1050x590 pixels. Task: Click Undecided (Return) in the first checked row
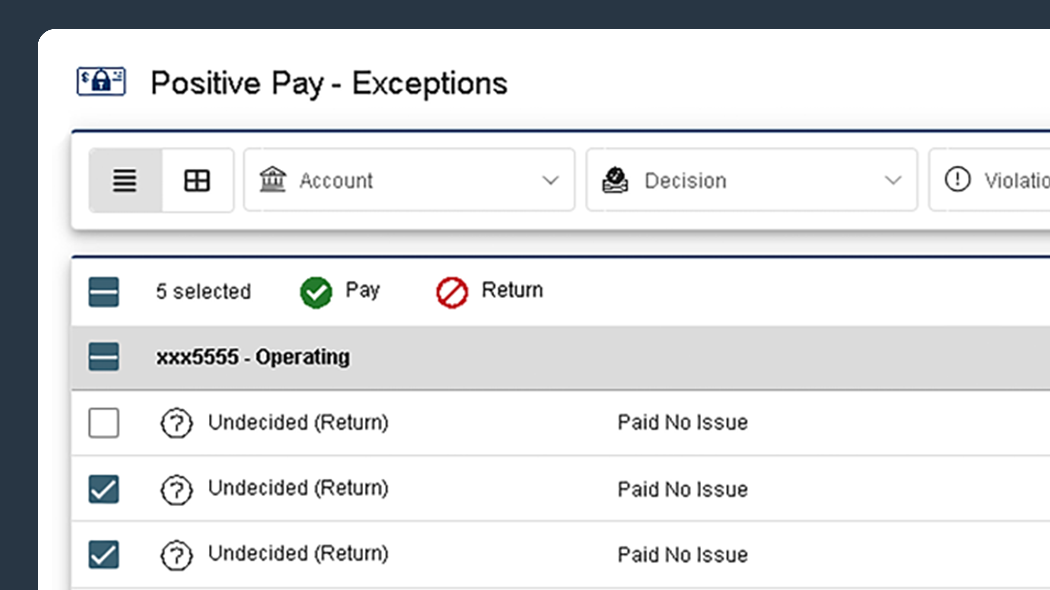pos(298,488)
